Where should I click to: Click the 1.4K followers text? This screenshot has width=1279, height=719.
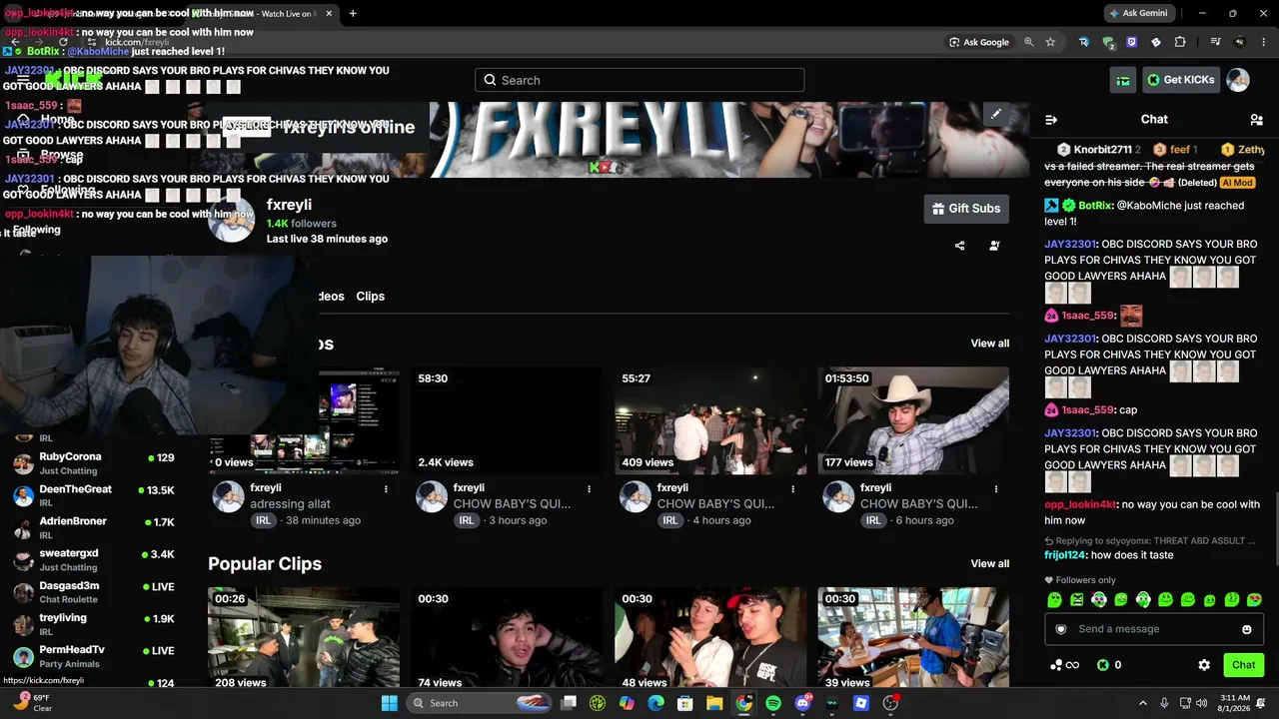click(x=302, y=224)
